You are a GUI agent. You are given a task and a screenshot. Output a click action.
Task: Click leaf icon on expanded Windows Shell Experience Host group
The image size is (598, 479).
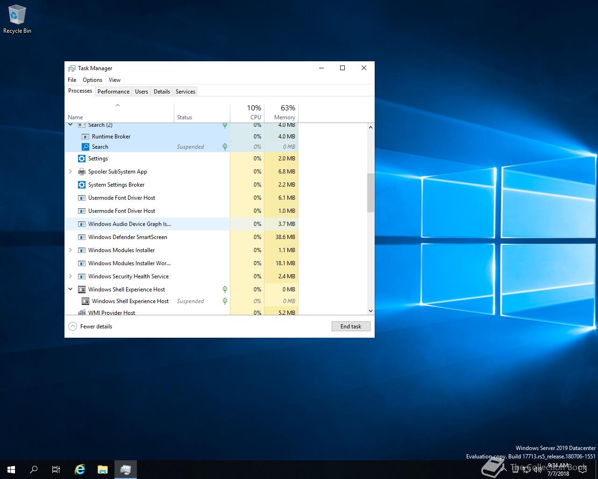[225, 290]
